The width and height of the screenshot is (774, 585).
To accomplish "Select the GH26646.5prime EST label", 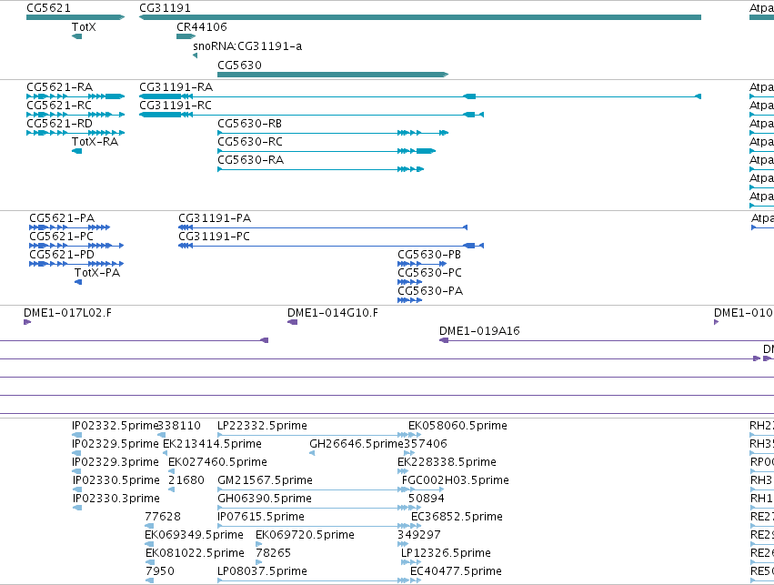I will click(x=357, y=444).
